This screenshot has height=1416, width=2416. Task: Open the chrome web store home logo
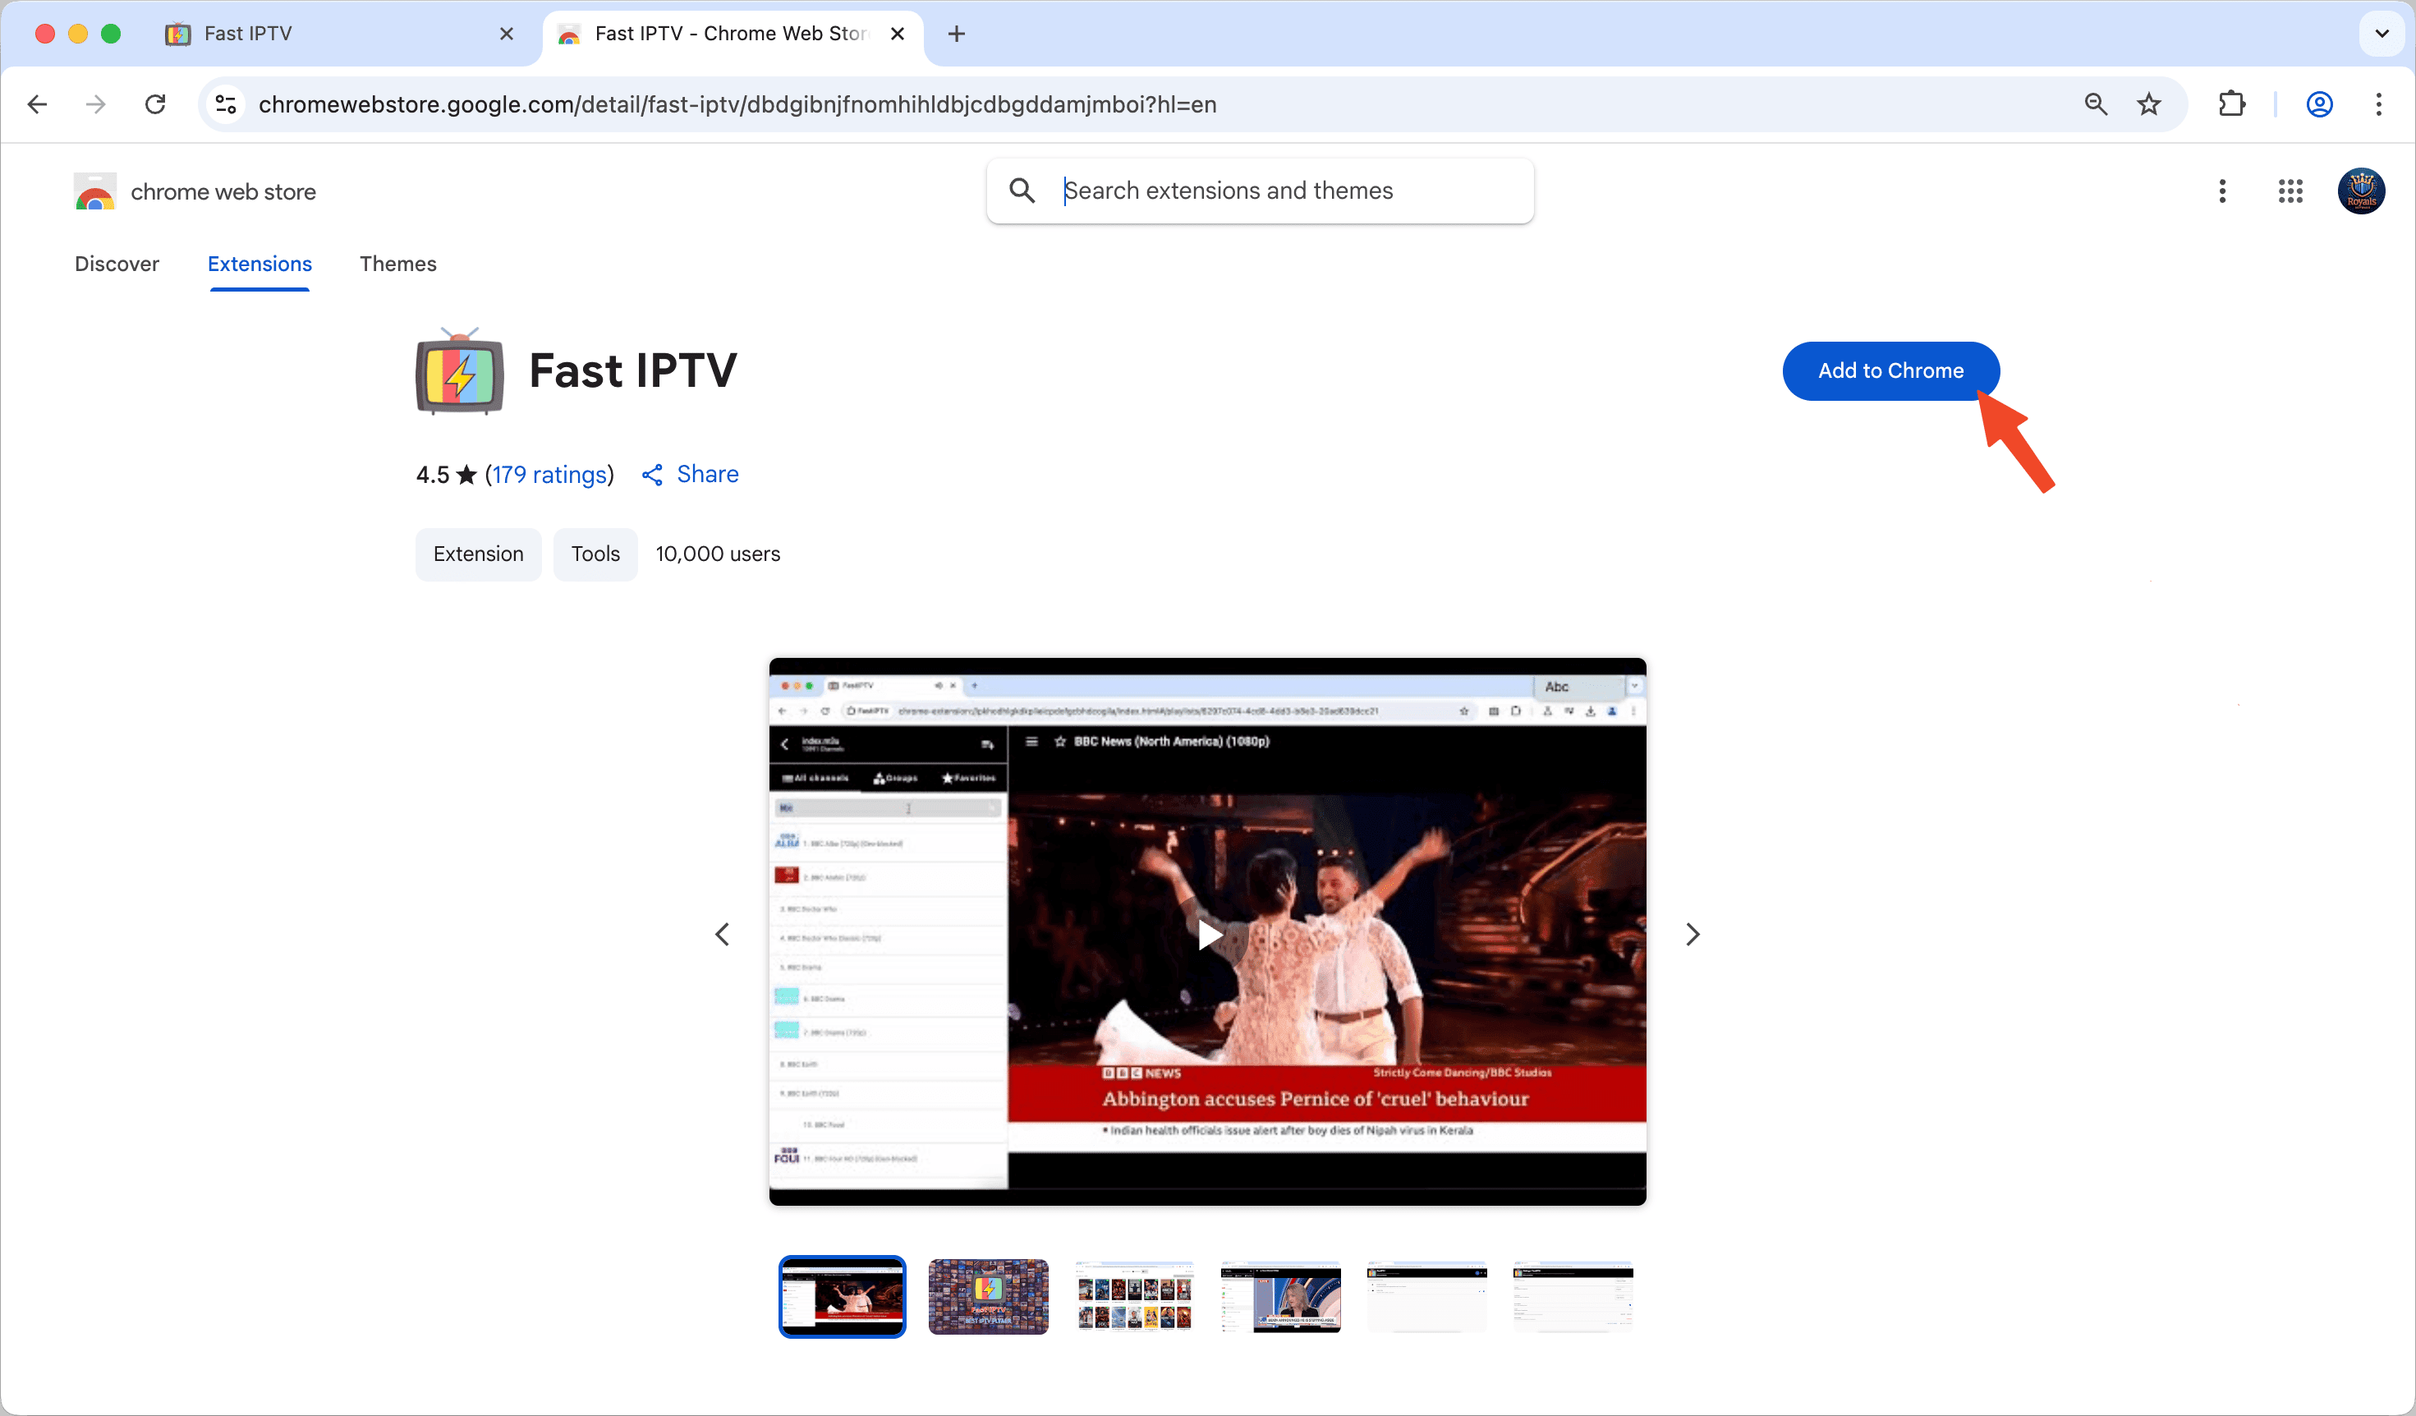tap(195, 191)
